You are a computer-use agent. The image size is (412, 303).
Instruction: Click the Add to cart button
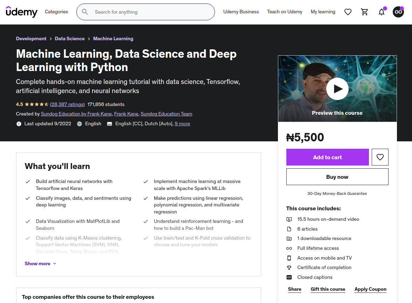pyautogui.click(x=327, y=157)
